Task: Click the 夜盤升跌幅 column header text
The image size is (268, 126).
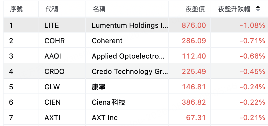Action: point(234,9)
